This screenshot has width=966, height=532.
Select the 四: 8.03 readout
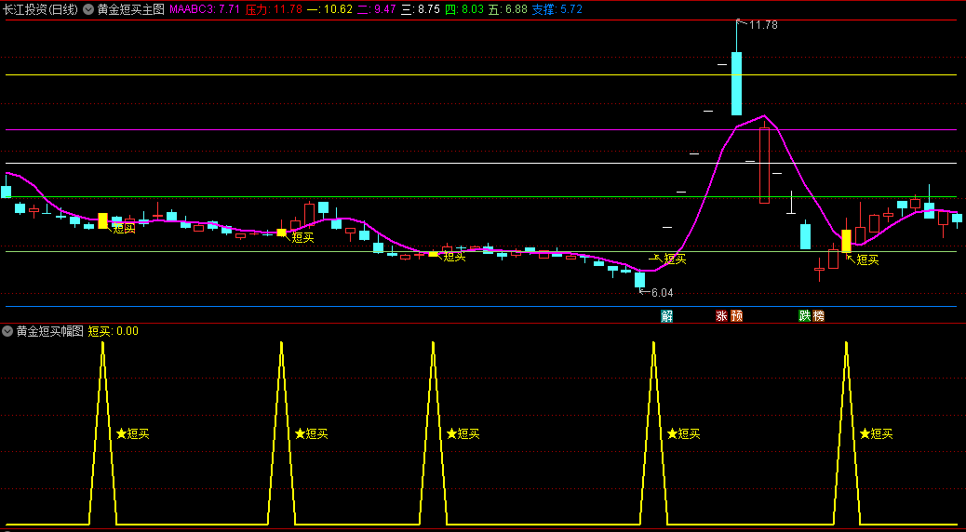465,9
